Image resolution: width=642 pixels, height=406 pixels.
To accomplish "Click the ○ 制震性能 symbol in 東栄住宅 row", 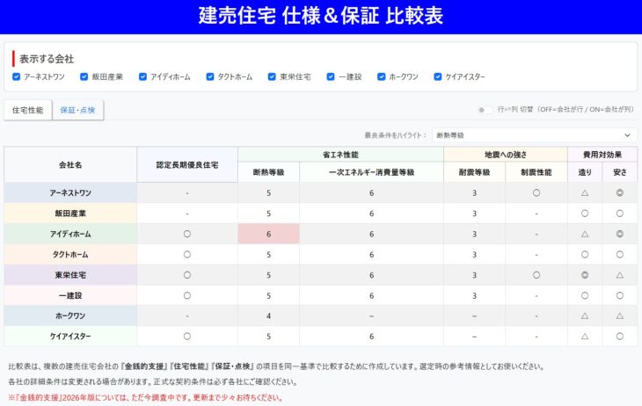I will (536, 275).
